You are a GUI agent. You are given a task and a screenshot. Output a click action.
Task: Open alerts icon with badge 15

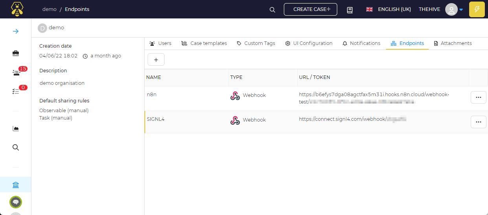tap(16, 72)
